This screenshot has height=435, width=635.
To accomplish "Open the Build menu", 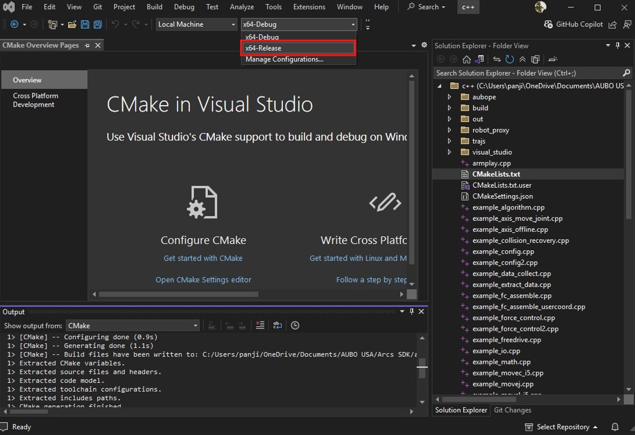I will (154, 7).
